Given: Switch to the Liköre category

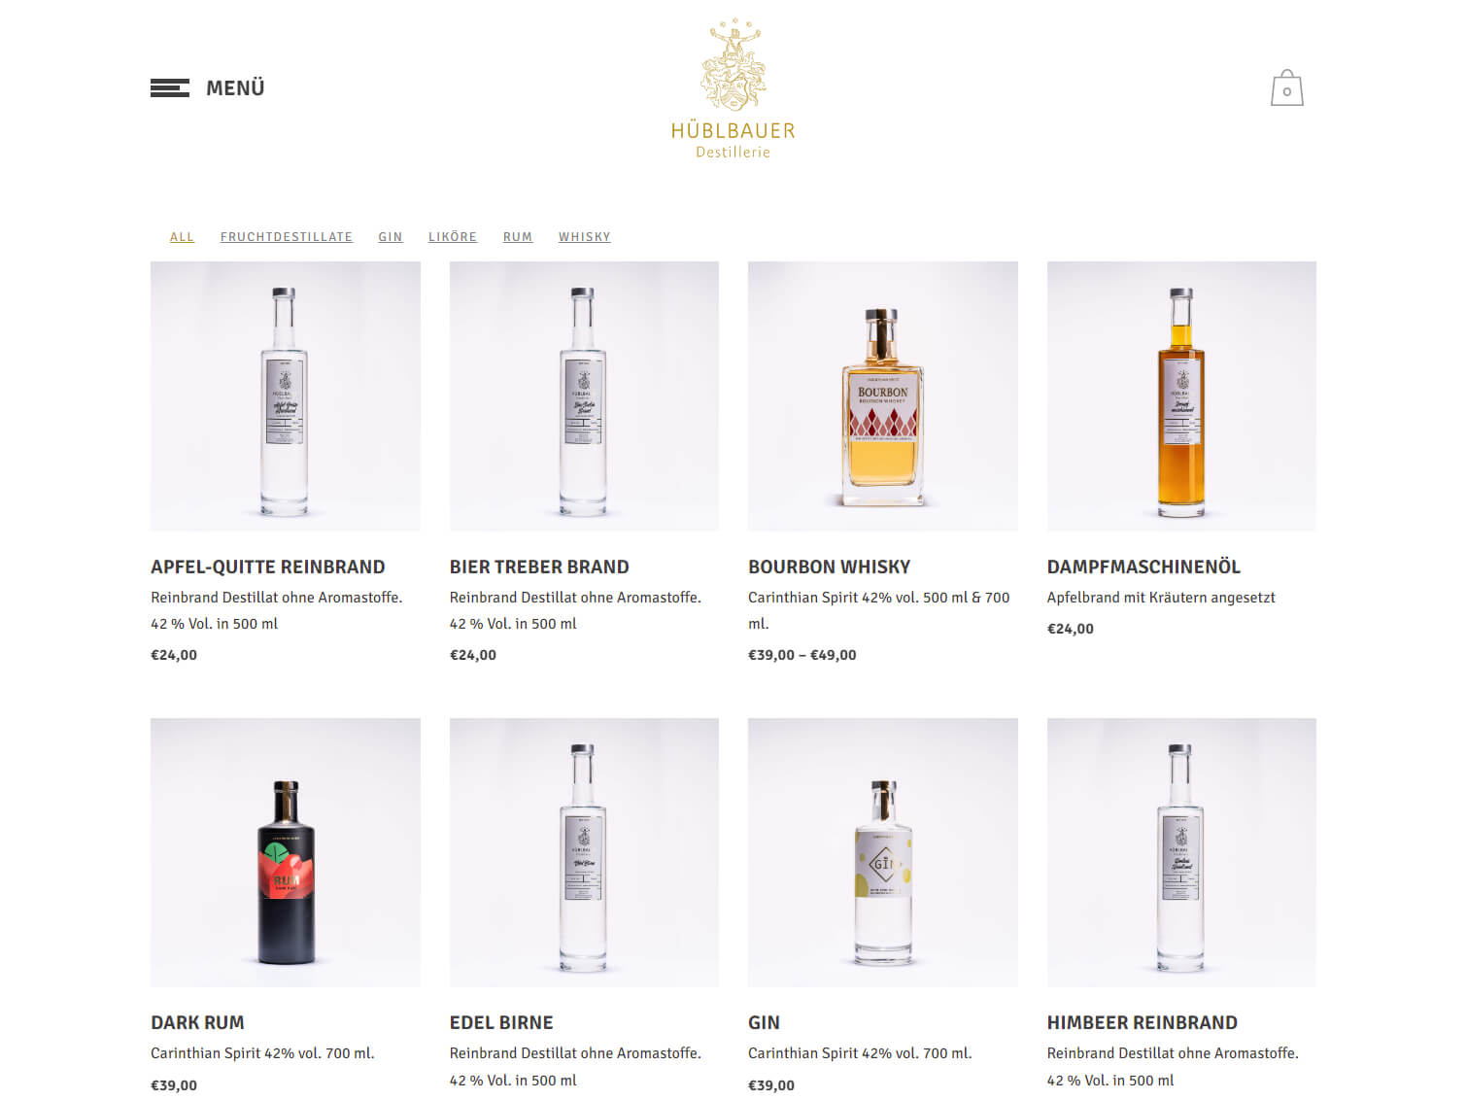Looking at the screenshot, I should point(453,237).
